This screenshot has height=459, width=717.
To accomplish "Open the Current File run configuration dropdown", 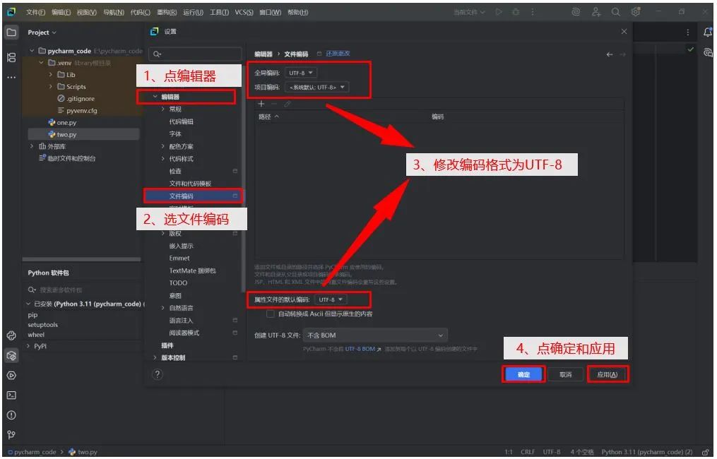I will [x=469, y=12].
